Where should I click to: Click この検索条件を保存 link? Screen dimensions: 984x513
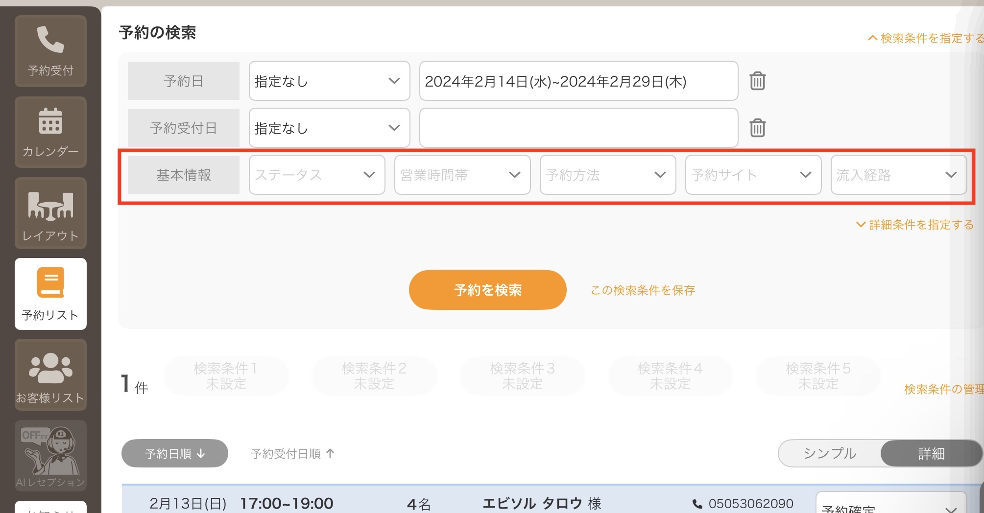tap(643, 290)
